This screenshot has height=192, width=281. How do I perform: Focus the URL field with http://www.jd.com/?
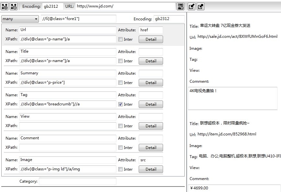click(x=125, y=6)
